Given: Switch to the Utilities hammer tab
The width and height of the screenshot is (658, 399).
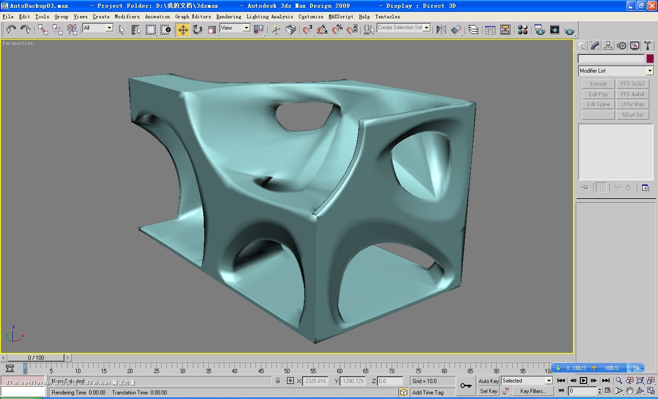Looking at the screenshot, I should [x=647, y=46].
